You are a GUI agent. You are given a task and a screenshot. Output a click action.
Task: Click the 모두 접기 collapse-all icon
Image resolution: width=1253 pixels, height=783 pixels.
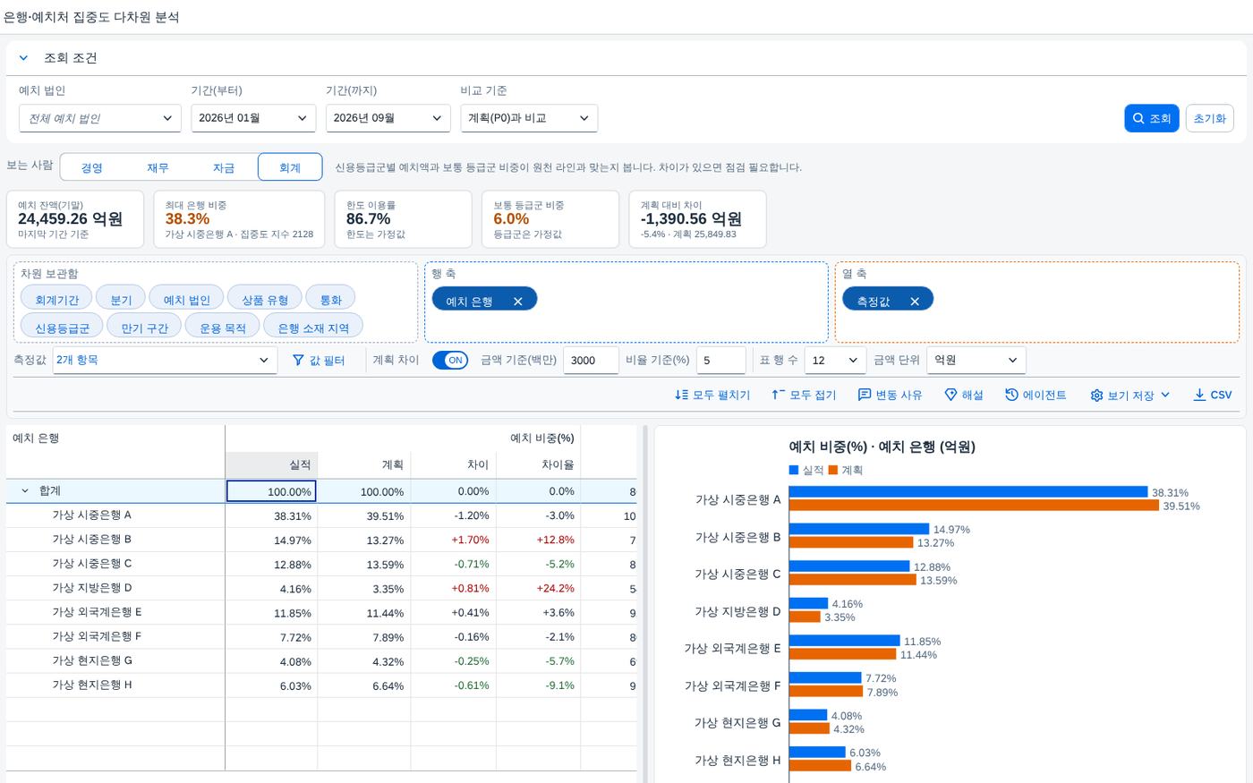tap(779, 395)
